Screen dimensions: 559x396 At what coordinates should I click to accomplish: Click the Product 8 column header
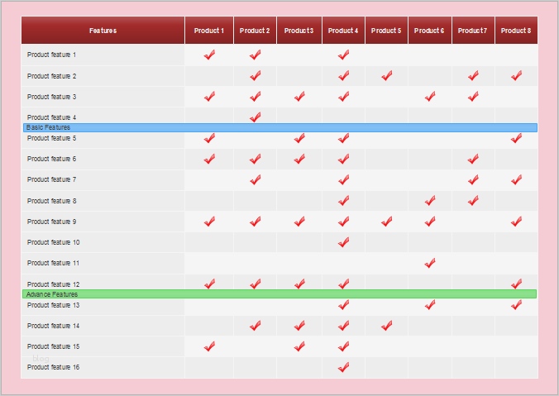pos(516,31)
